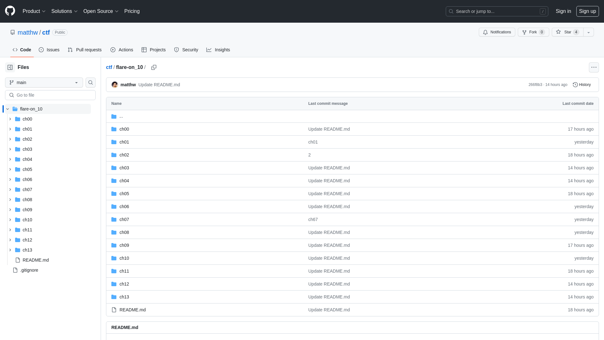The image size is (604, 340).
Task: Fork the repository
Action: tap(533, 32)
